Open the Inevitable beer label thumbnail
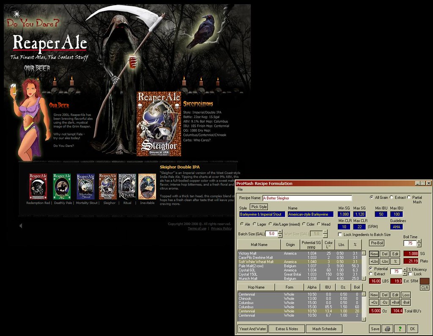Viewport: 433px width, 336px height. click(147, 186)
